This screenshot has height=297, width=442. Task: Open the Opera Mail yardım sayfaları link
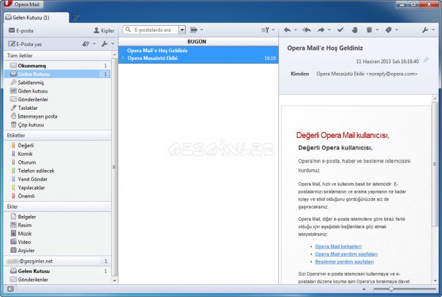pos(346,254)
